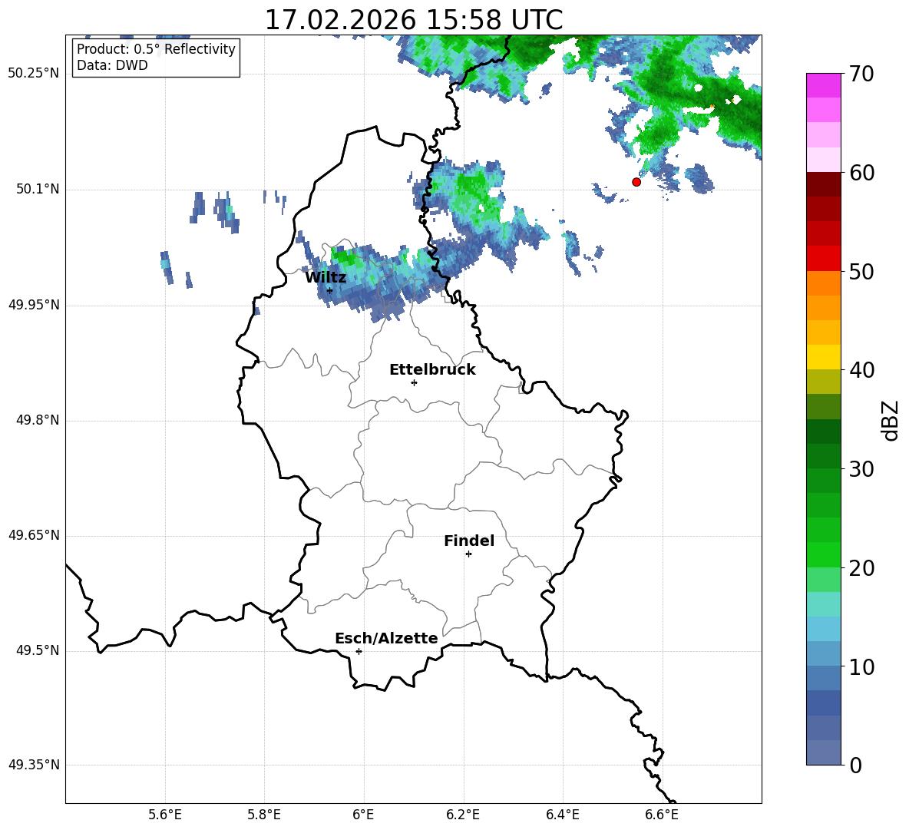Click the Findel station label
Image resolution: width=909 pixels, height=830 pixels.
point(469,541)
